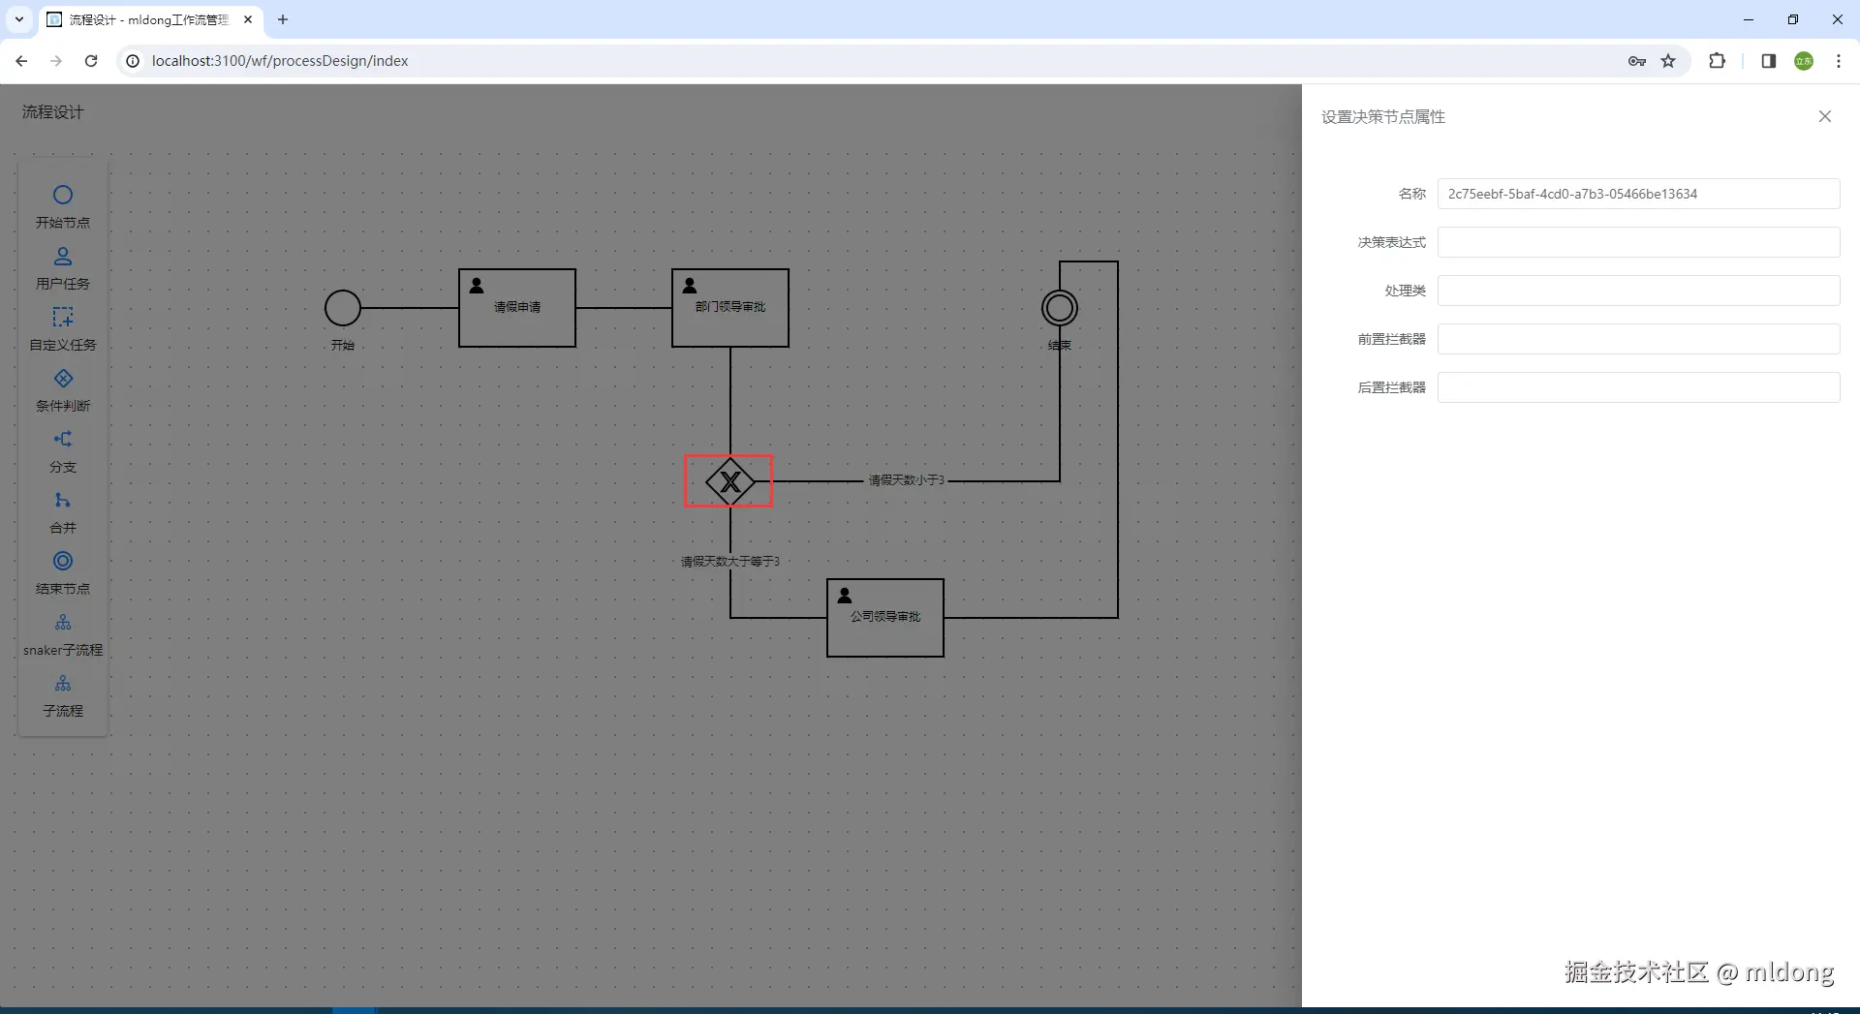Select the 部门领导审批 task node
The image size is (1860, 1014).
730,308
